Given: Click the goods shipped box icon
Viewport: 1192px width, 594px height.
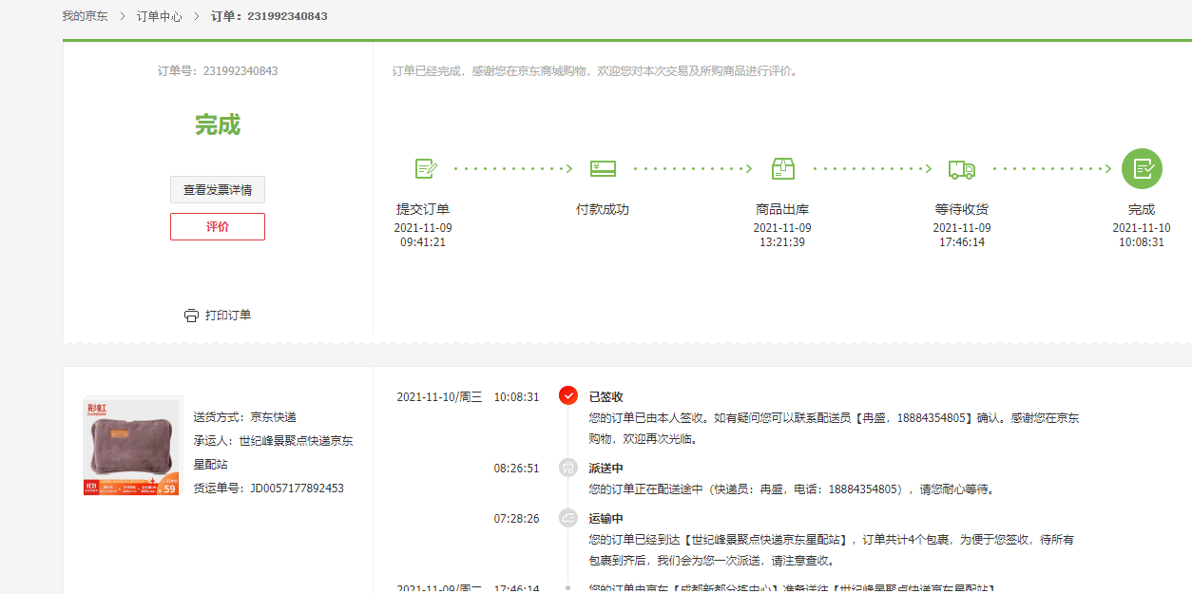Looking at the screenshot, I should coord(782,169).
